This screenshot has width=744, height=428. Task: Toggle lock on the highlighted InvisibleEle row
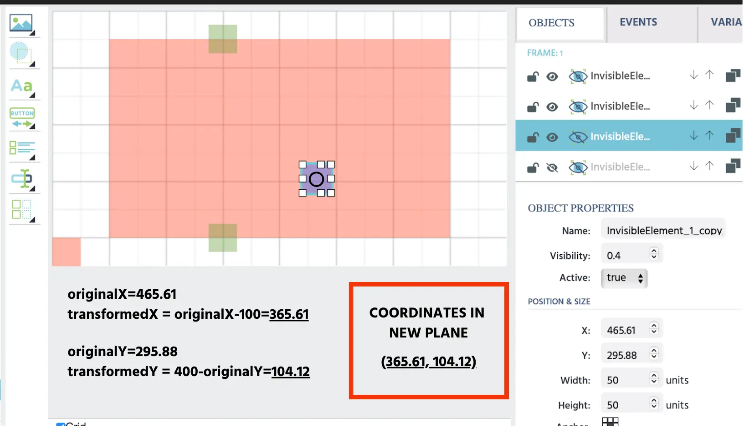point(533,137)
